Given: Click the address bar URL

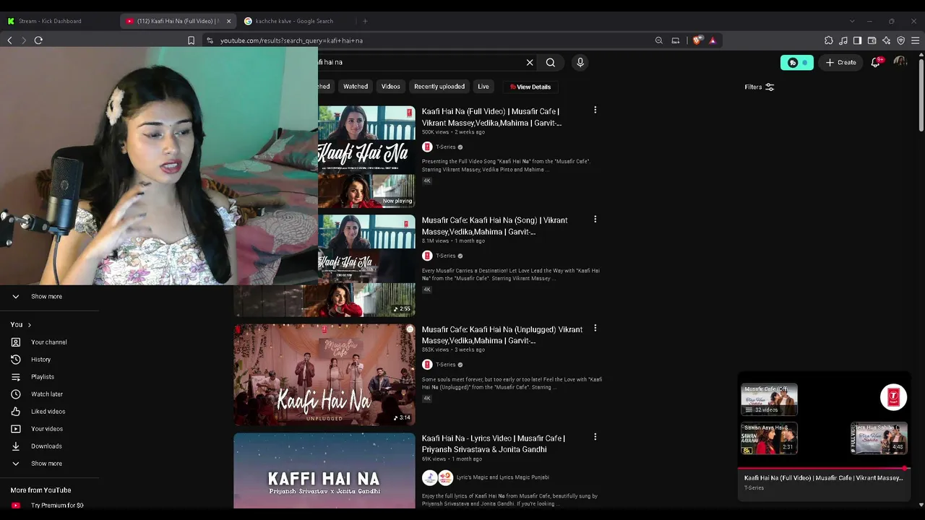Looking at the screenshot, I should (x=291, y=40).
